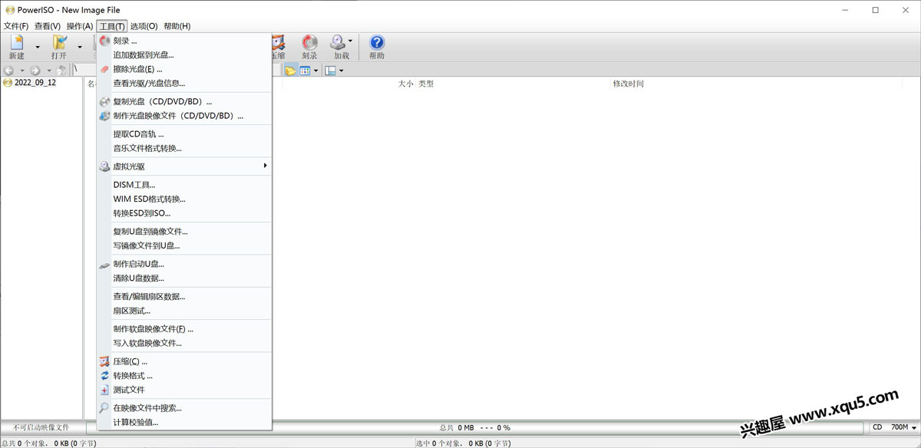
Task: Toggle the folders view icon
Action: (x=291, y=71)
